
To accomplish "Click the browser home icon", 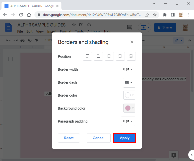I will coord(29,15).
